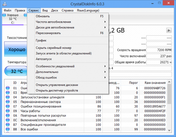Open the Диск menu
The image size is (176, 137).
54,11
